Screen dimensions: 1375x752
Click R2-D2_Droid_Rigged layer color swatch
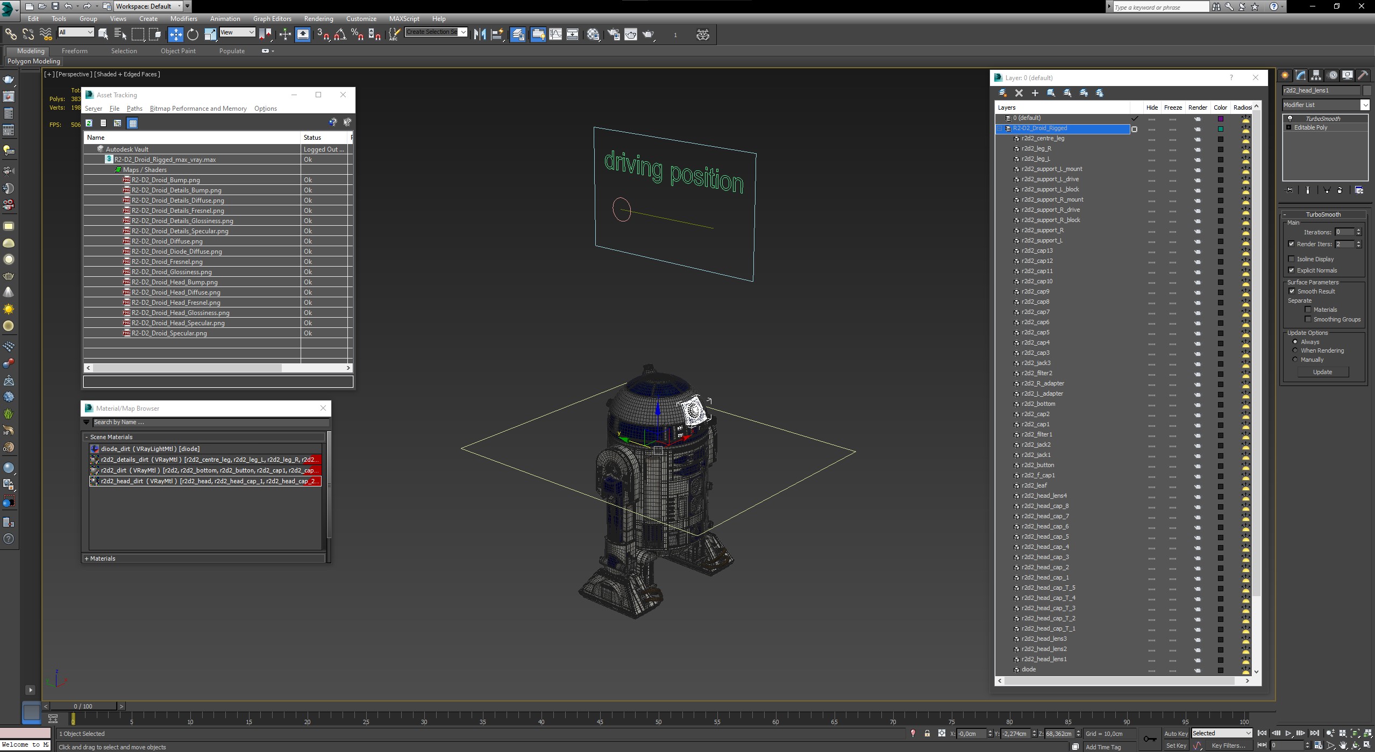point(1221,129)
